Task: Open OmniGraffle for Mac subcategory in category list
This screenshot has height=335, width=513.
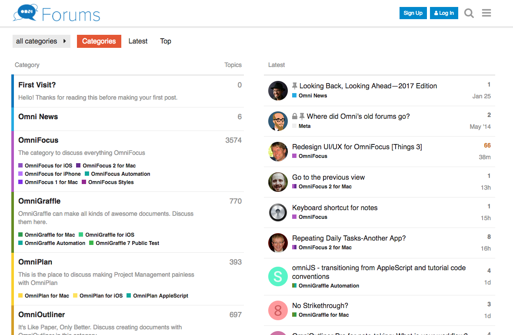Action: [47, 235]
